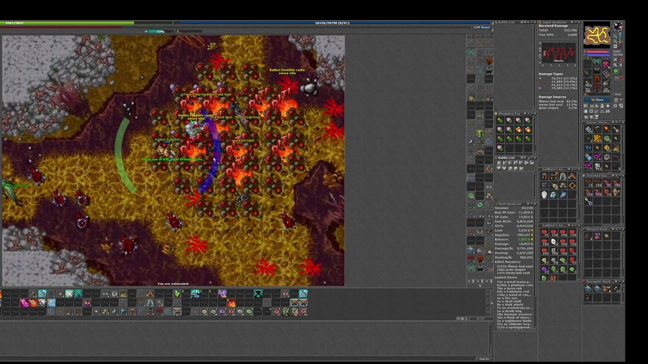Click Hunt Analyser vertical scrollbar
Viewport: 648px width, 364px height.
click(x=535, y=268)
